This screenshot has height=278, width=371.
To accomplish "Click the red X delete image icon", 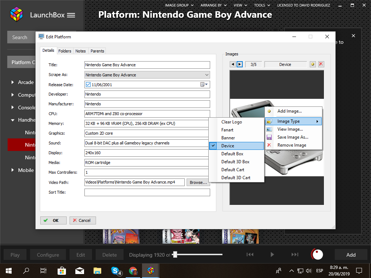I will coord(321,64).
